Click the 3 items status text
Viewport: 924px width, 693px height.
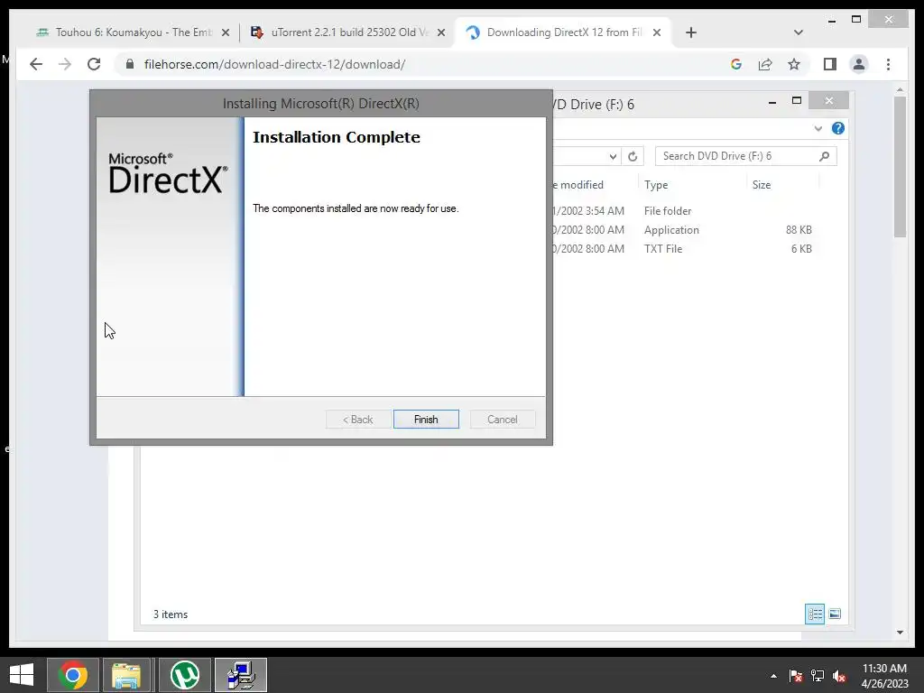pyautogui.click(x=171, y=614)
